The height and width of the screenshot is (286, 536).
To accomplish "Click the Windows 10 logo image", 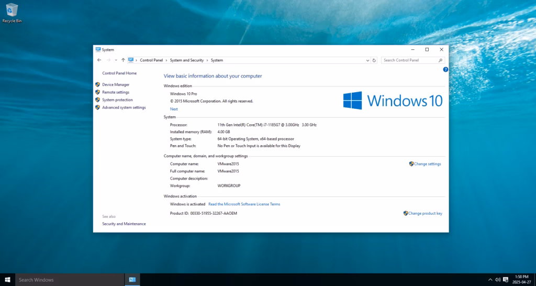I will (x=393, y=101).
